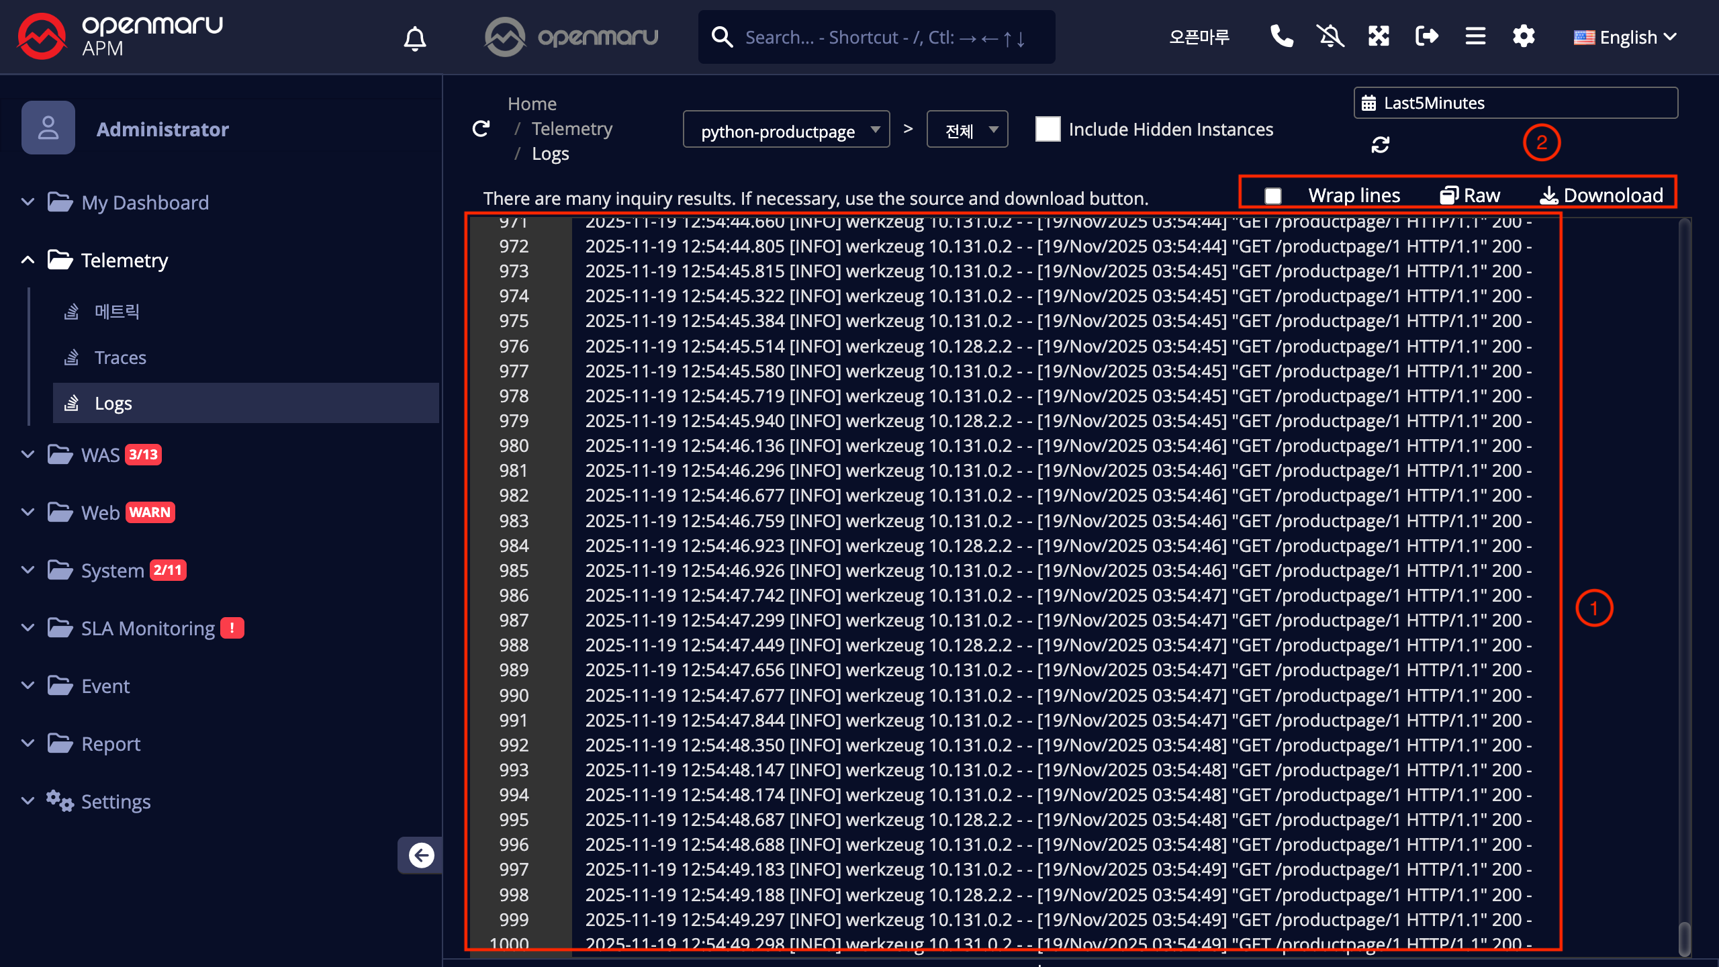Click the Download button
Image resolution: width=1719 pixels, height=967 pixels.
[1601, 195]
